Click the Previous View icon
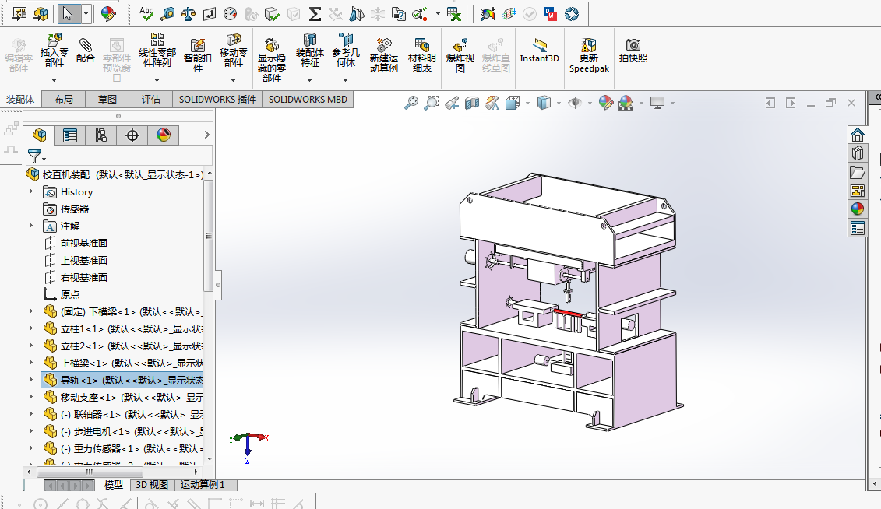This screenshot has height=509, width=881. tap(452, 103)
